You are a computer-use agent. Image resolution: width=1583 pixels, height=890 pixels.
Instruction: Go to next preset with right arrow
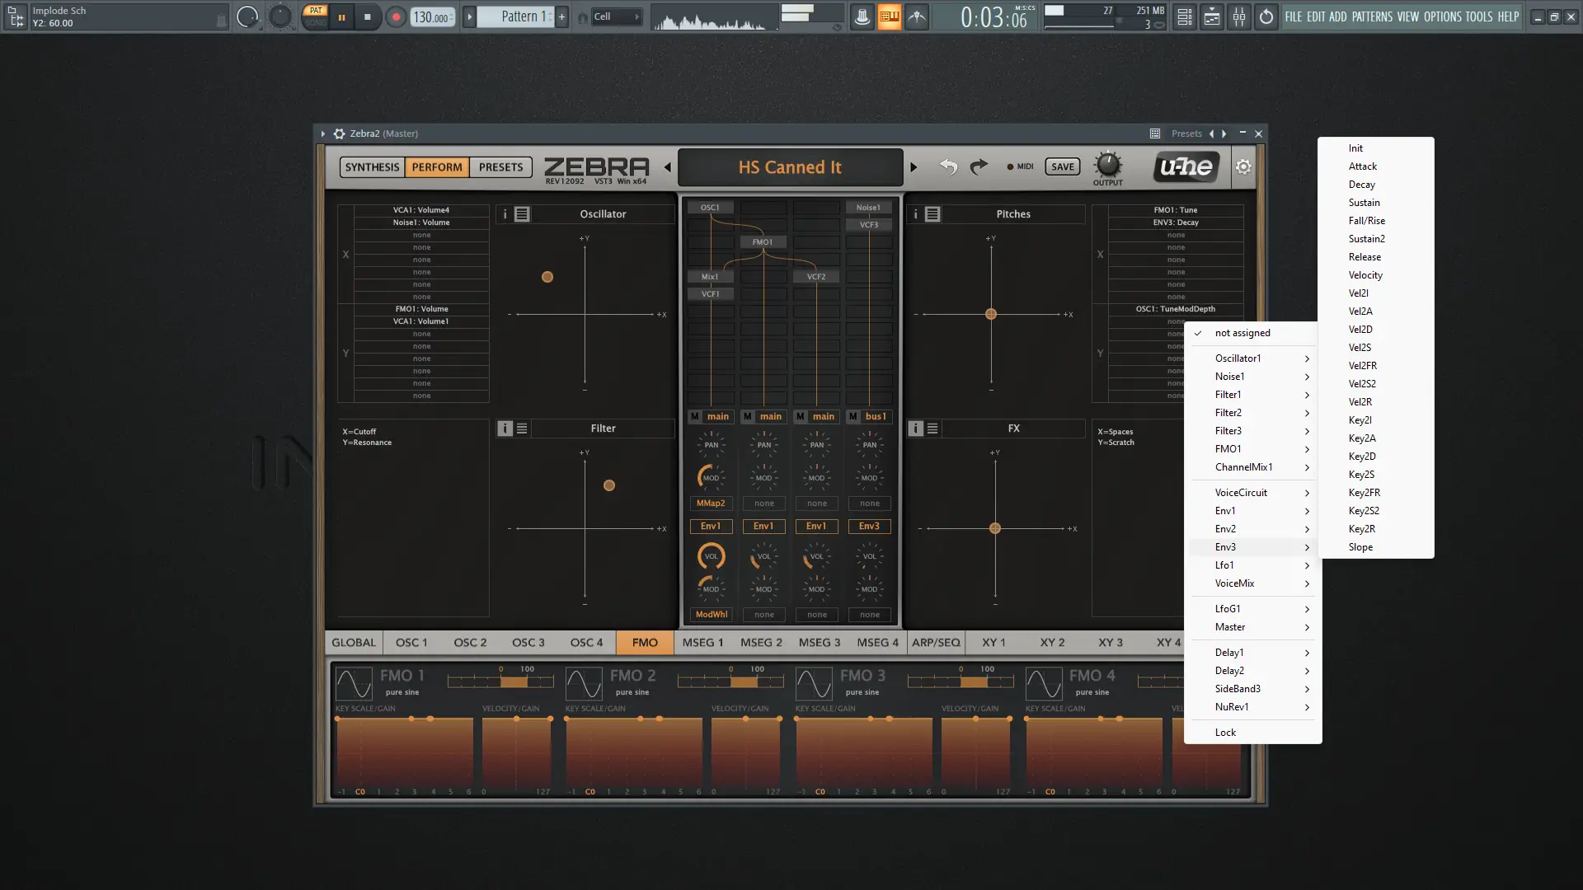[x=913, y=167]
